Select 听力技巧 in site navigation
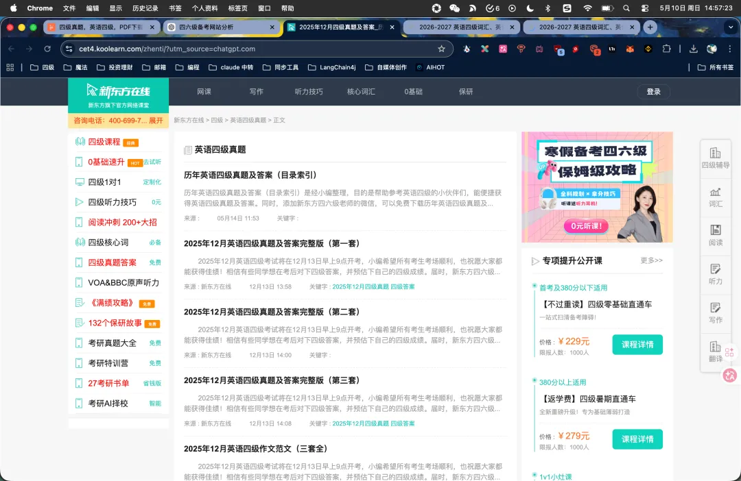Screen dimensions: 741x481 309,92
